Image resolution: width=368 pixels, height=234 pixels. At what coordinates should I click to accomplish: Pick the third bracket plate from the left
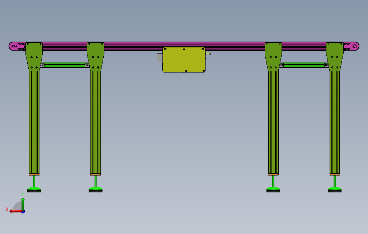273,56
